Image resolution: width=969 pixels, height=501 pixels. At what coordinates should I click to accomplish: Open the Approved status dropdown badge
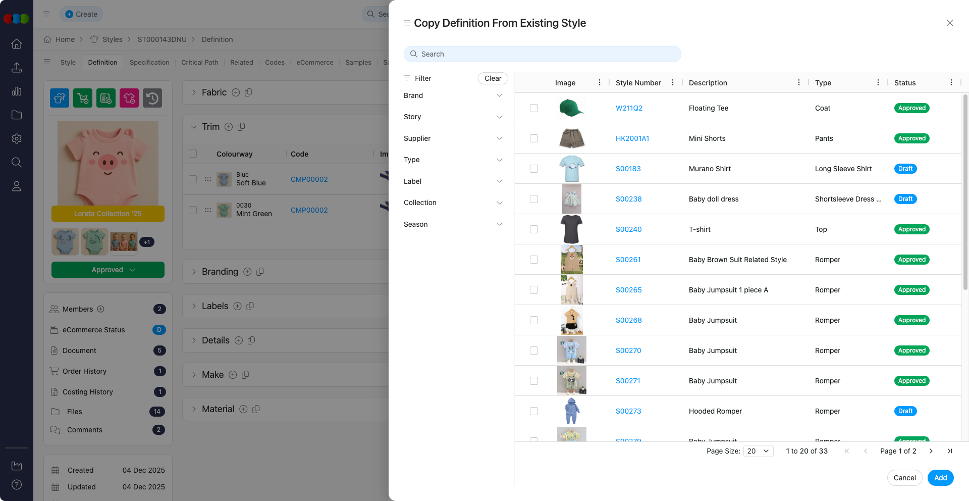[x=107, y=270]
